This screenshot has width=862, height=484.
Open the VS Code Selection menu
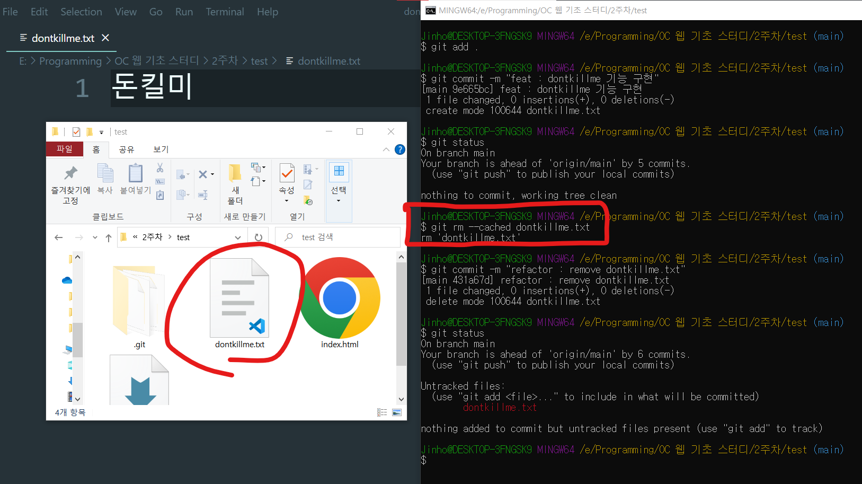(81, 12)
